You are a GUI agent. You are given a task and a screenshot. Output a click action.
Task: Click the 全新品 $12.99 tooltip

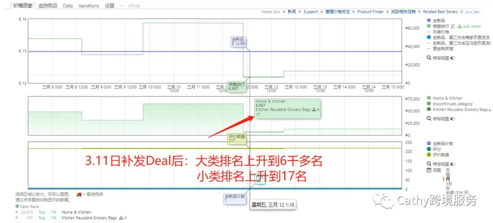238,41
